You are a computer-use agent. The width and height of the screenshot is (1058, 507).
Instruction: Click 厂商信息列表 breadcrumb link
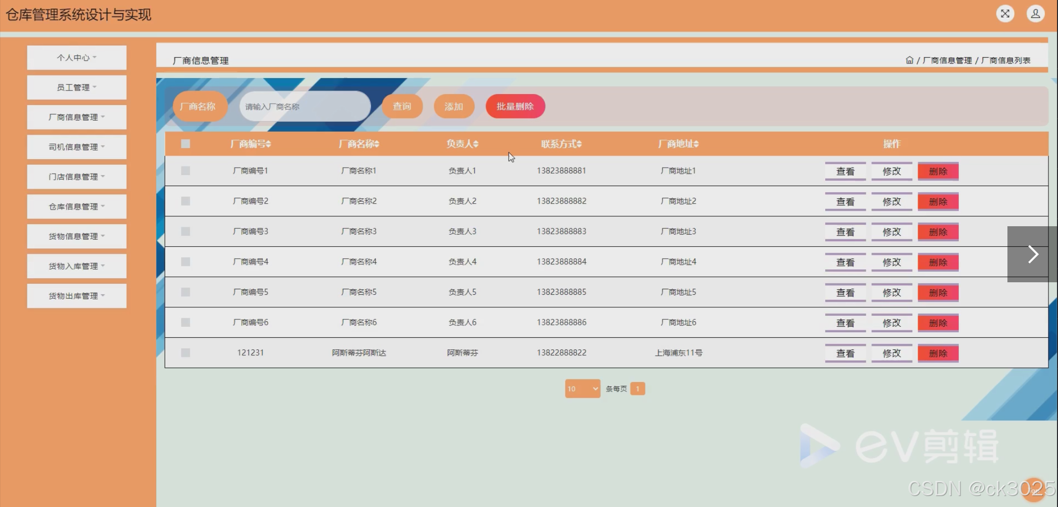coord(1005,61)
